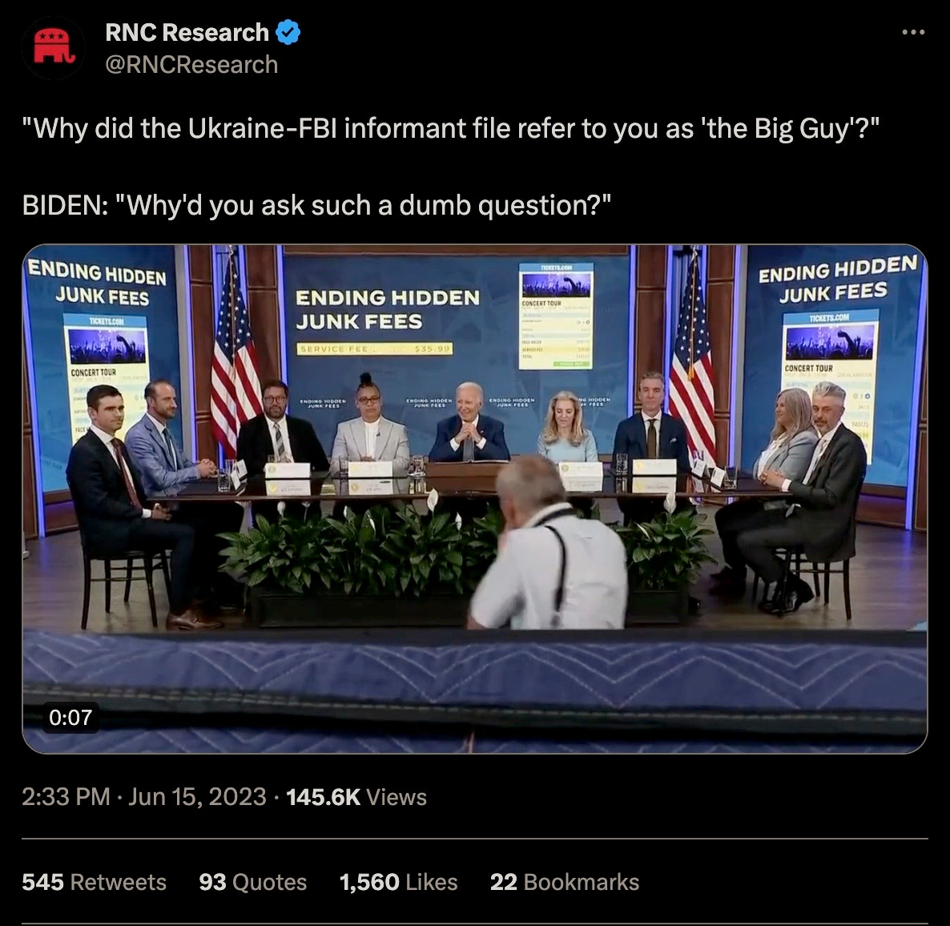Click the Jun 15, 2023 date
This screenshot has width=950, height=926.
pyautogui.click(x=197, y=797)
